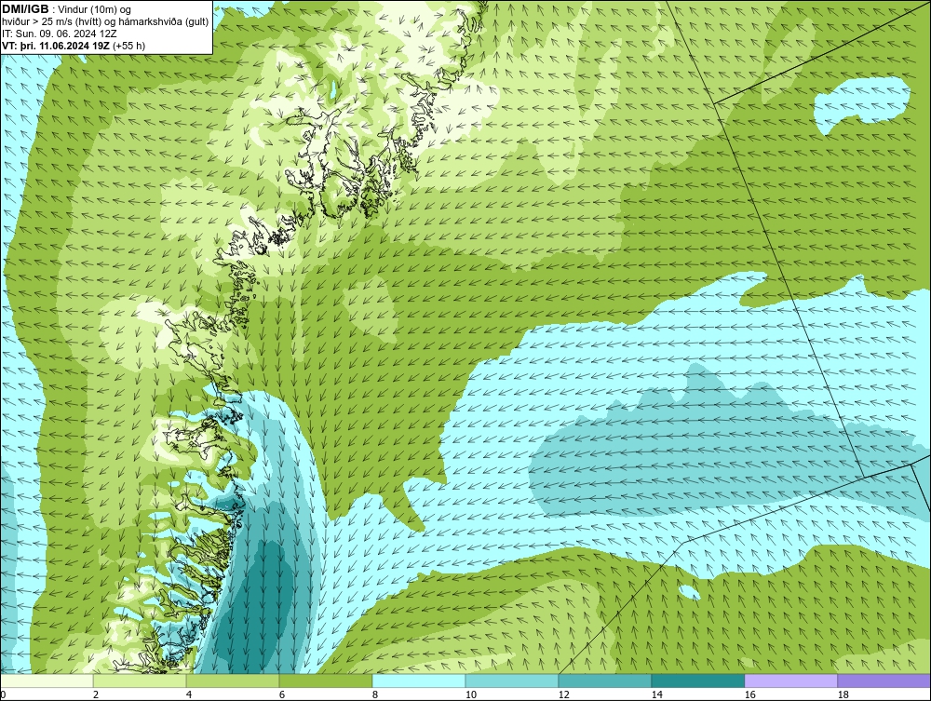Image resolution: width=931 pixels, height=701 pixels.
Task: Click the legend scale label '4'
Action: coord(189,694)
